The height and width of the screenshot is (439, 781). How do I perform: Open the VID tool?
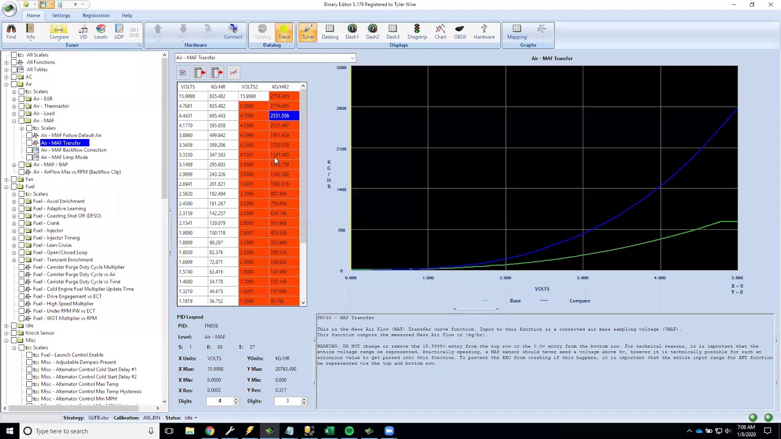[83, 32]
